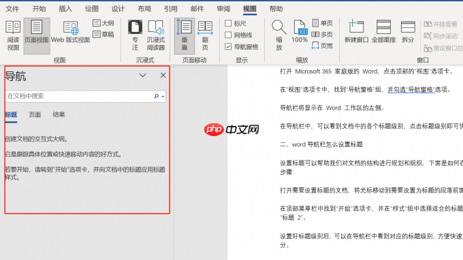Image resolution: width=463 pixels, height=260 pixels.
Task: Open the Insert tab (插入)
Action: pyautogui.click(x=65, y=9)
